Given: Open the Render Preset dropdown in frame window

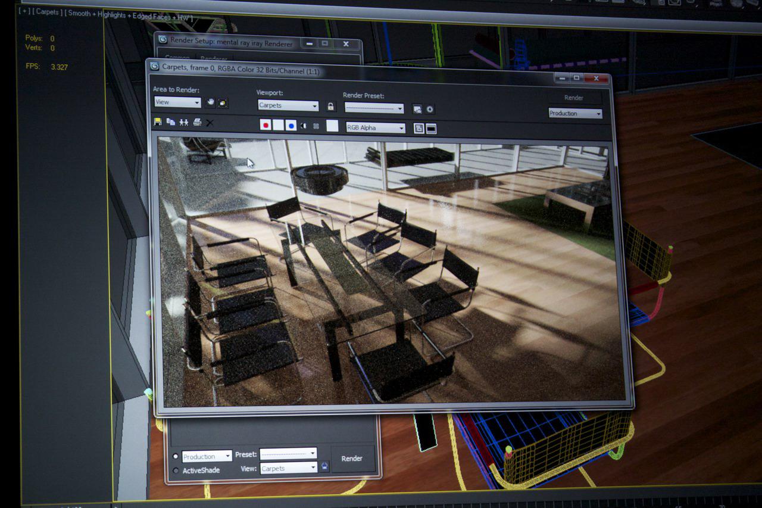Looking at the screenshot, I should click(x=374, y=108).
